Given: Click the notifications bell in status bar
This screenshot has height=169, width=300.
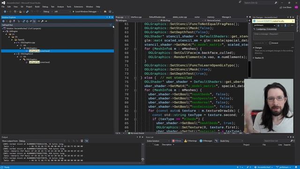Looking at the screenshot, I should (296, 167).
